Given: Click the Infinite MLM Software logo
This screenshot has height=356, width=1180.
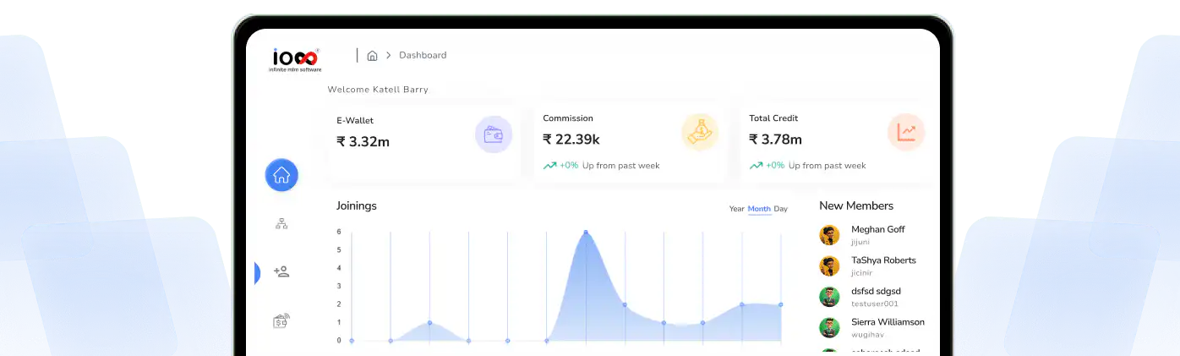Looking at the screenshot, I should [295, 58].
